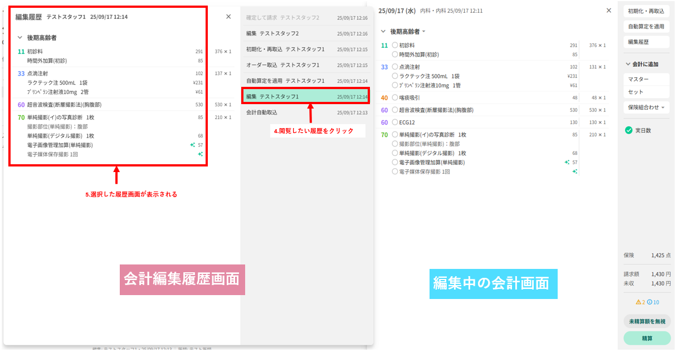Click 137 × 1 total in history panel

point(223,73)
